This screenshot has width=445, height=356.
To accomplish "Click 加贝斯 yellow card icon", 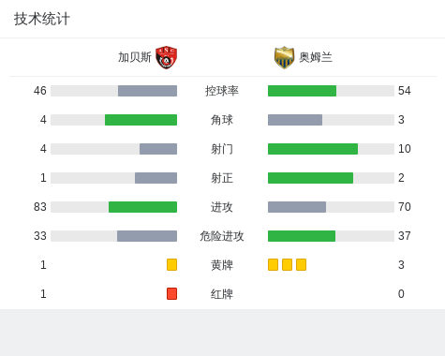I will tap(171, 264).
